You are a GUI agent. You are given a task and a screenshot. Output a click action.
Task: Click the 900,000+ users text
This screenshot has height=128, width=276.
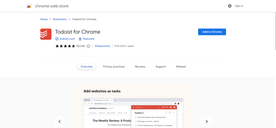click(x=124, y=46)
